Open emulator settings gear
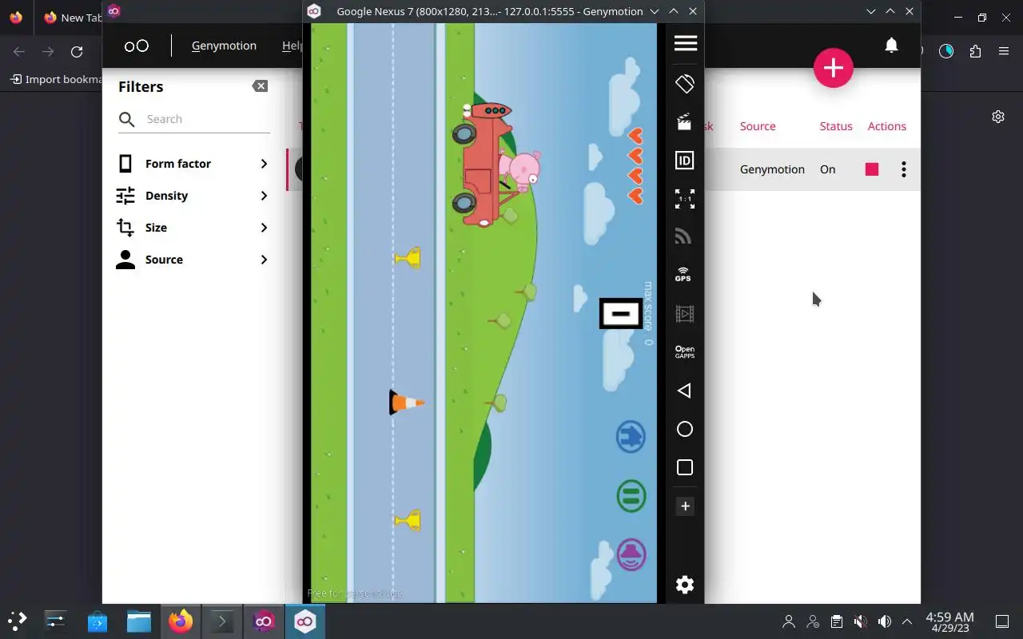 [x=685, y=585]
